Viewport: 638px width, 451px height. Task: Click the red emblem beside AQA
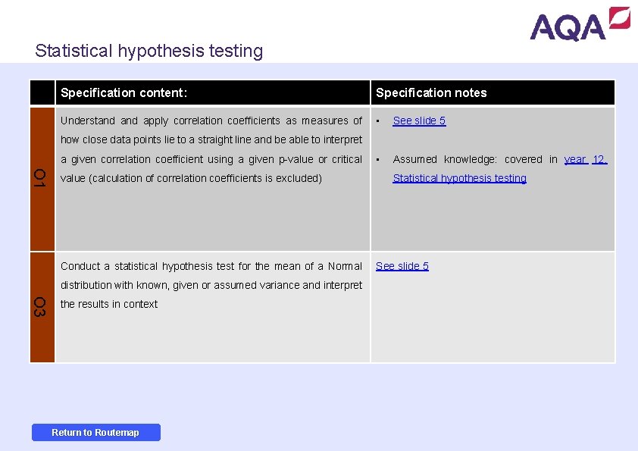[x=620, y=17]
